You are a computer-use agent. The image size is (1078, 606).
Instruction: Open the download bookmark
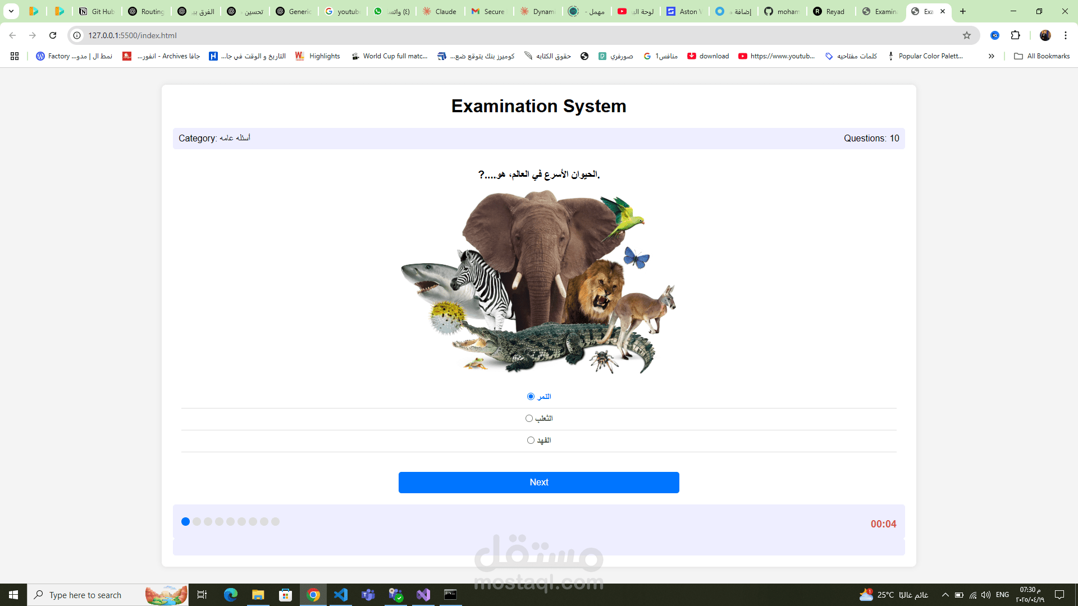pos(708,56)
